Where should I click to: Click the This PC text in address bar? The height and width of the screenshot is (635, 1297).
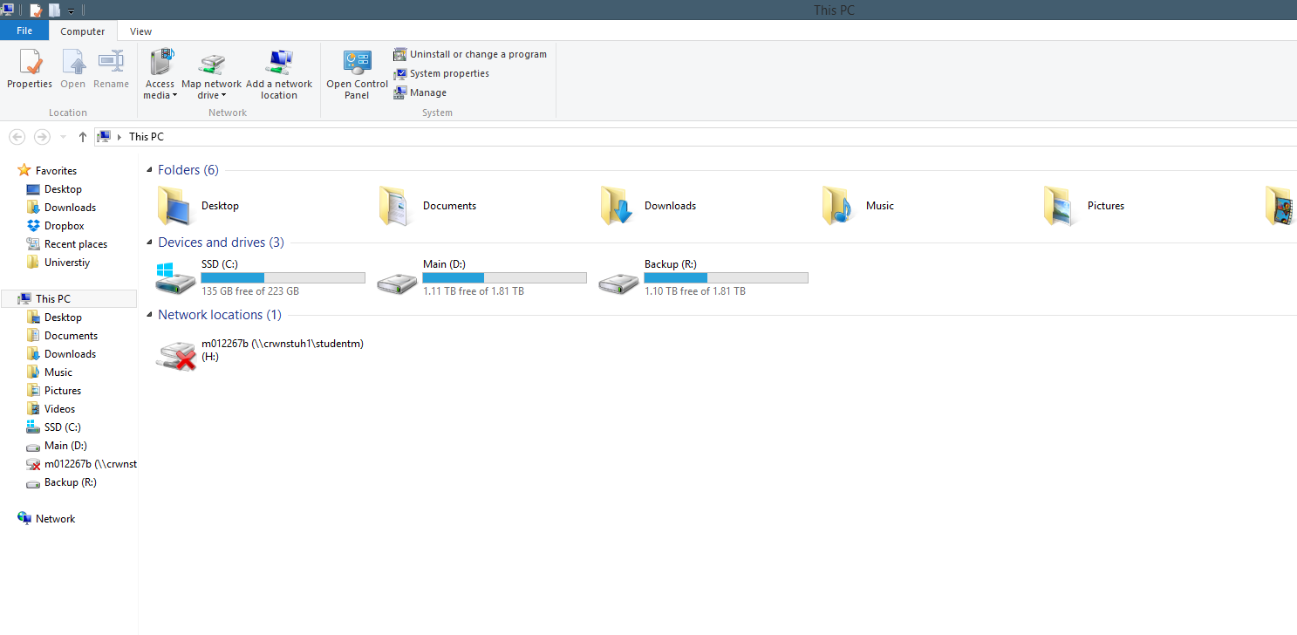[146, 137]
